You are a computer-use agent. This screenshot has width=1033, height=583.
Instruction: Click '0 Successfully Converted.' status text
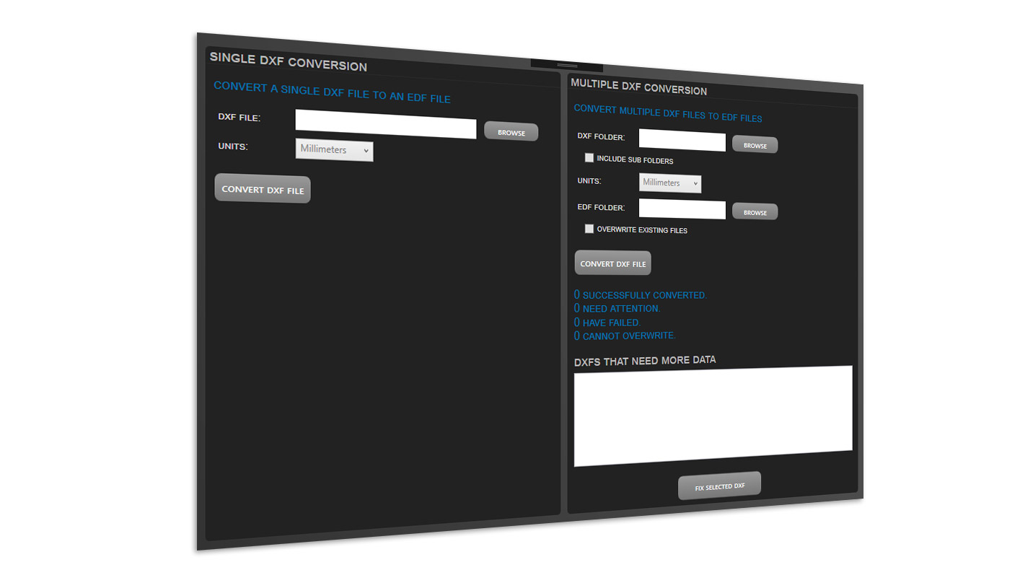point(641,295)
